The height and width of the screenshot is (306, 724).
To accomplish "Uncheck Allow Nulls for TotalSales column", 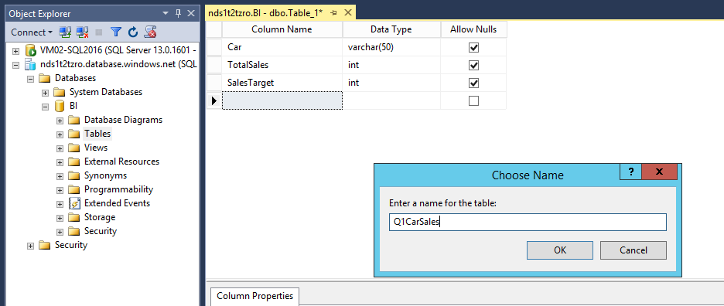I will tap(473, 65).
